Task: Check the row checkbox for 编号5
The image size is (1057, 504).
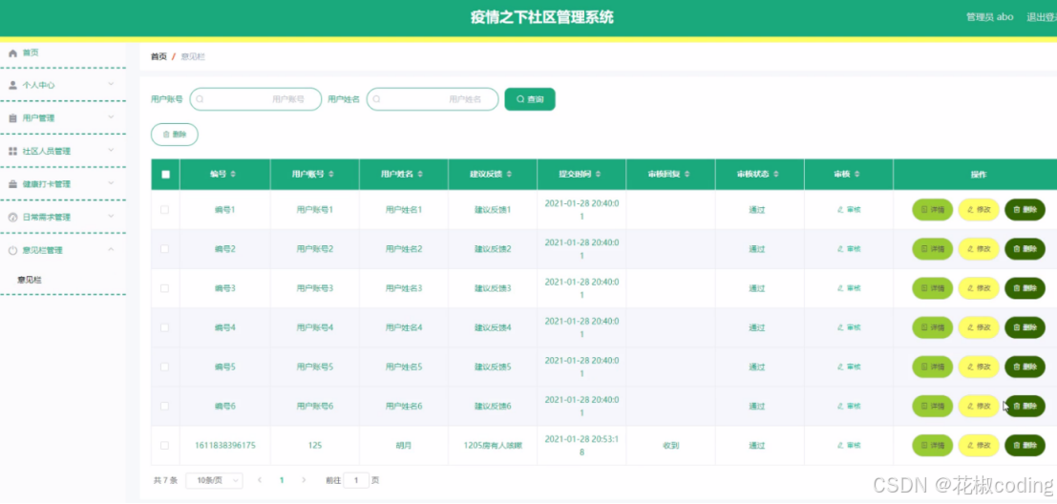Action: pos(164,367)
